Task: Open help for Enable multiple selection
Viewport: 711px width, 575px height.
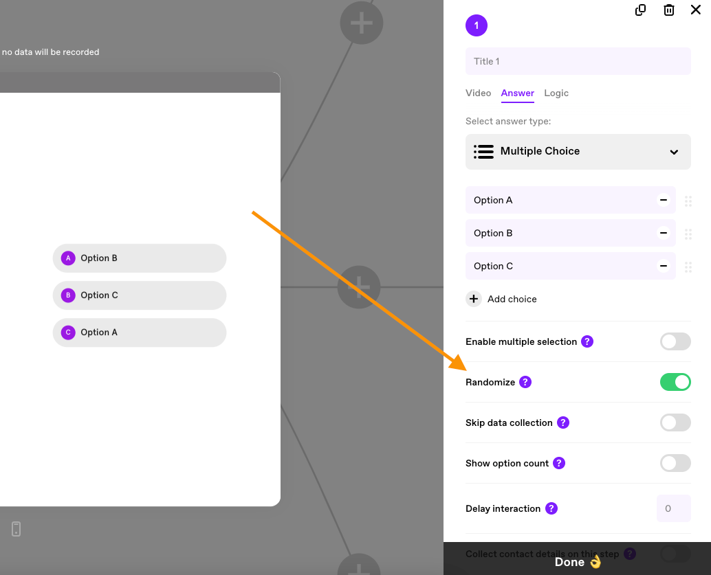Action: point(587,341)
